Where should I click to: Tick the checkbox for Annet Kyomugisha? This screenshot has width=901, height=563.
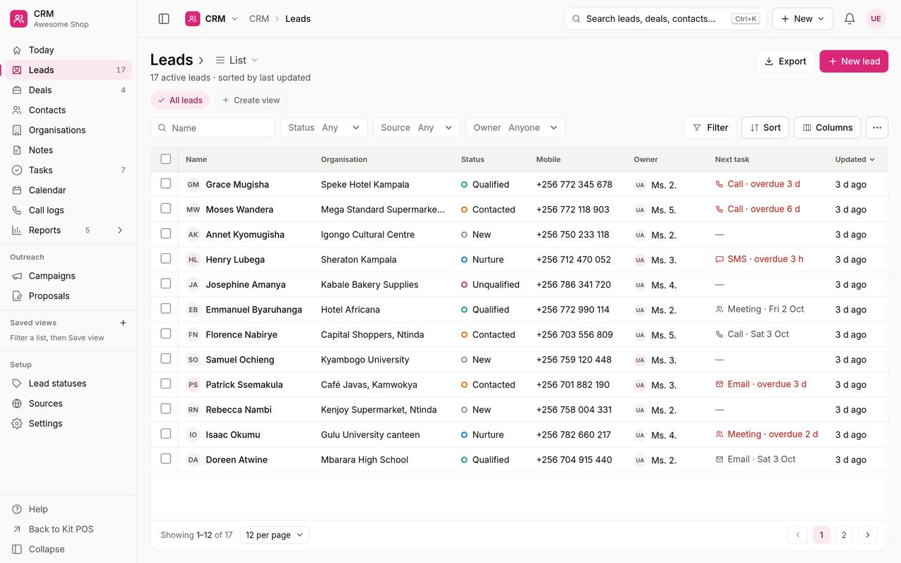(165, 234)
